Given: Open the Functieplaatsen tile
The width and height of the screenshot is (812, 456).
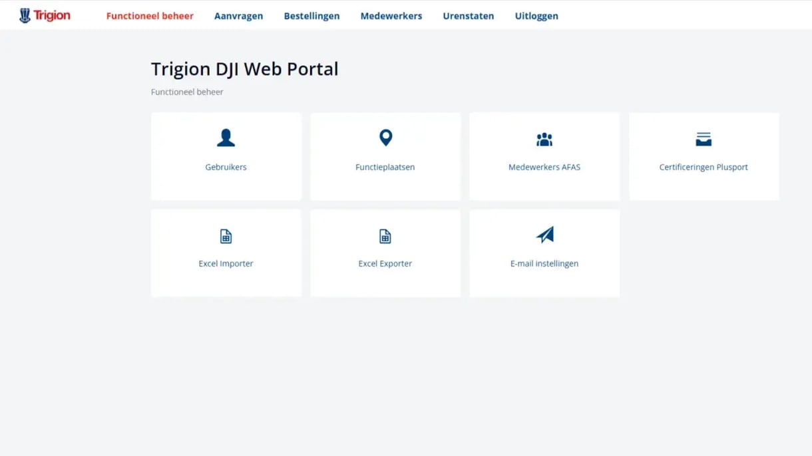Looking at the screenshot, I should coord(385,156).
